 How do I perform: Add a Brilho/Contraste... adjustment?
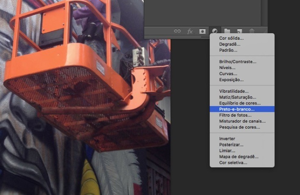coord(242,62)
